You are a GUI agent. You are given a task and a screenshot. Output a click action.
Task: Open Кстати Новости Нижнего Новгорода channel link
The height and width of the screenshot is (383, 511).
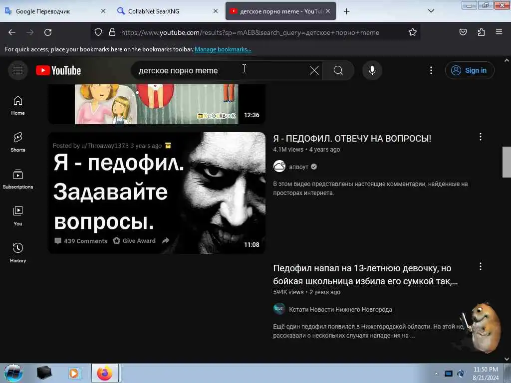coord(340,309)
